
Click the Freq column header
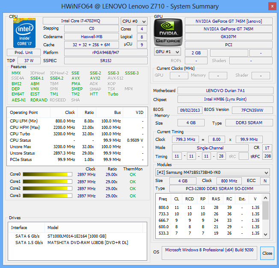(163, 199)
